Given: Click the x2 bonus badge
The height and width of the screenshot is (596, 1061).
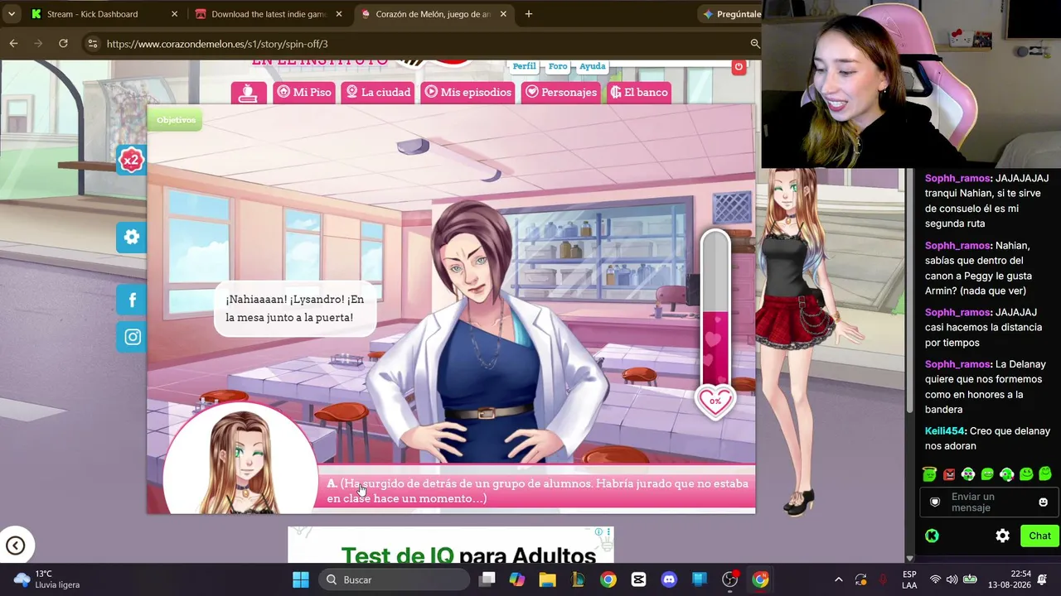Looking at the screenshot, I should coord(131,160).
